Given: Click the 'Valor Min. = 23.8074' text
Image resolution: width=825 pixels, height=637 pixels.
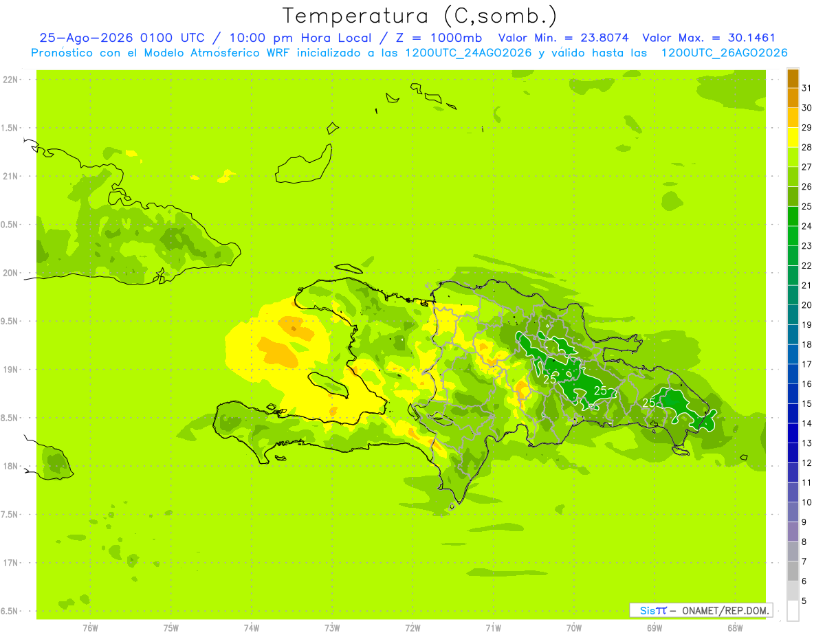Looking at the screenshot, I should click(x=564, y=38).
